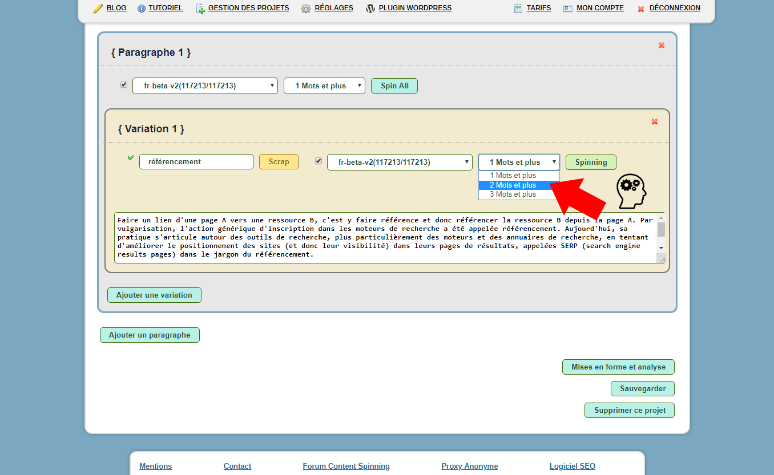Click the WordPress logo icon
Viewport: 774px width, 475px height.
click(370, 9)
